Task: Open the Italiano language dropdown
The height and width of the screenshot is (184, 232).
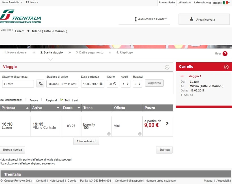Action: click(x=222, y=3)
